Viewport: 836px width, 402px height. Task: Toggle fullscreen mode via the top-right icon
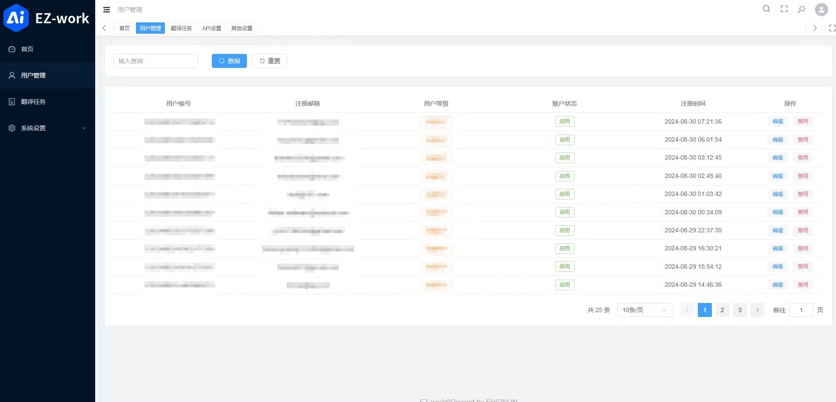click(783, 9)
